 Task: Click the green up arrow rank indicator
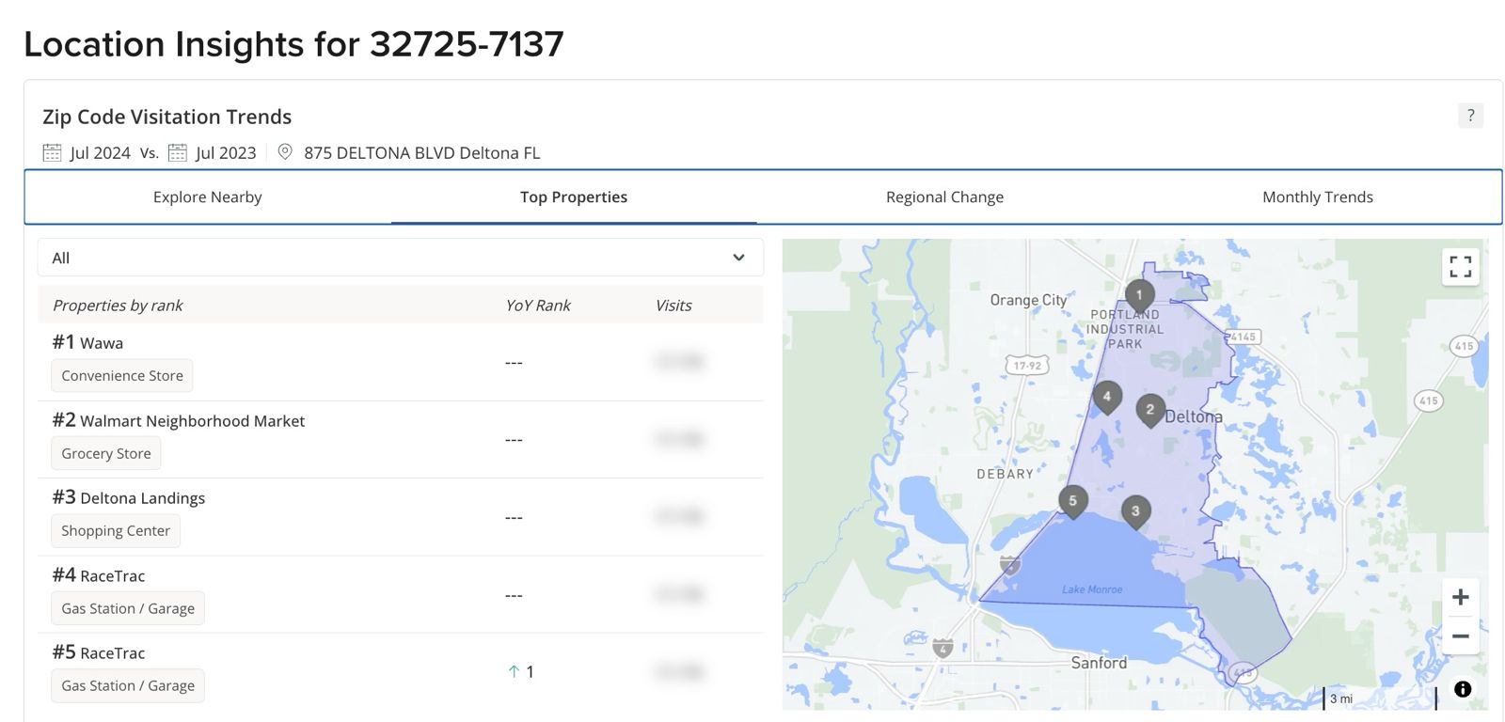(x=514, y=671)
